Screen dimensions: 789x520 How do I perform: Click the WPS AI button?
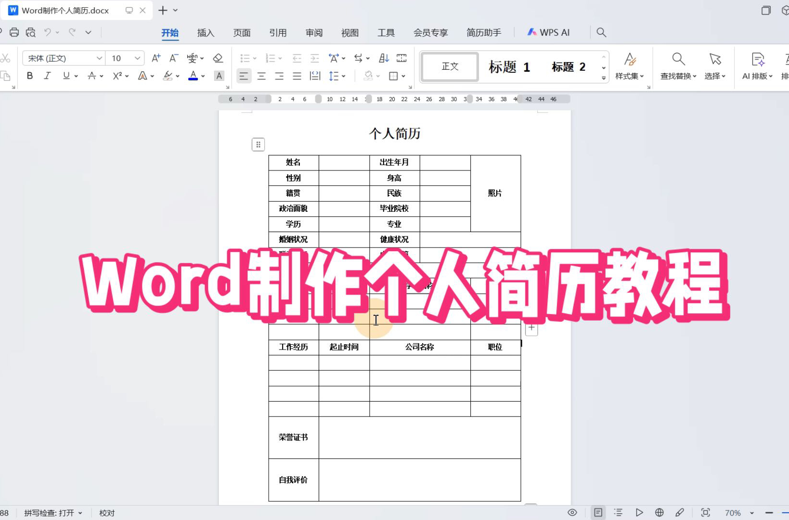[549, 32]
